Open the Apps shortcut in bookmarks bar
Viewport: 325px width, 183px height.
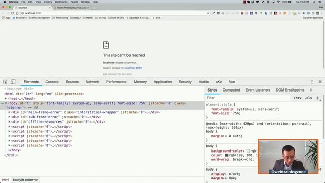click(x=6, y=18)
